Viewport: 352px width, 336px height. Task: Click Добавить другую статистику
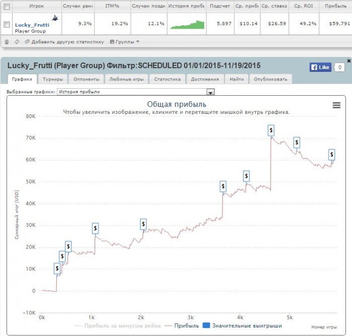[64, 42]
